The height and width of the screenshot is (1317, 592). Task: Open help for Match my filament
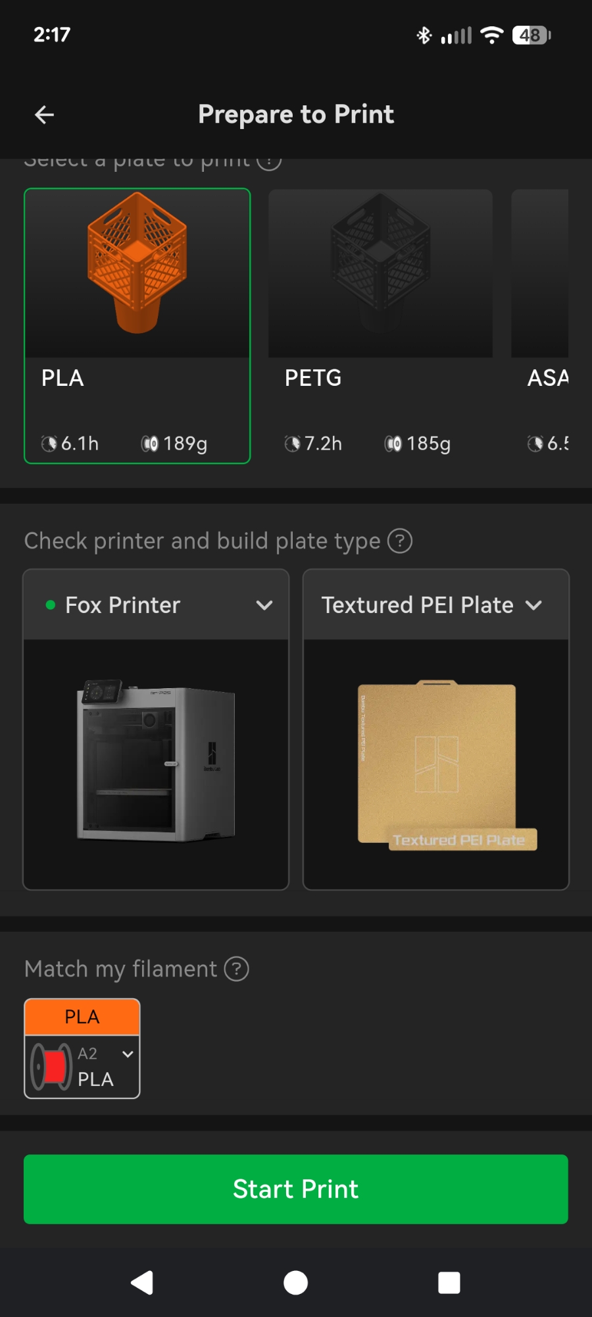tap(237, 969)
